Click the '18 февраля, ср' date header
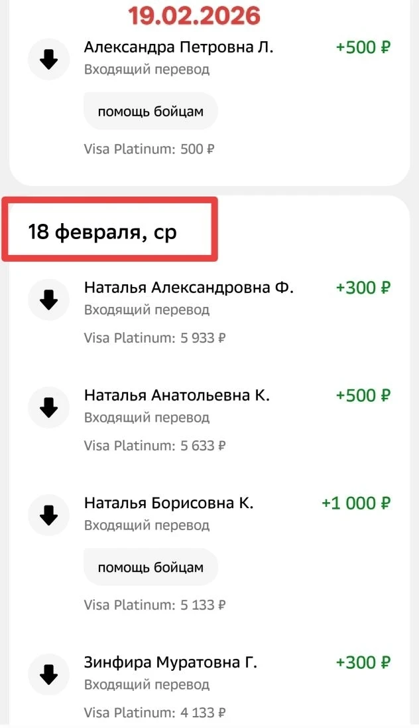 [102, 232]
